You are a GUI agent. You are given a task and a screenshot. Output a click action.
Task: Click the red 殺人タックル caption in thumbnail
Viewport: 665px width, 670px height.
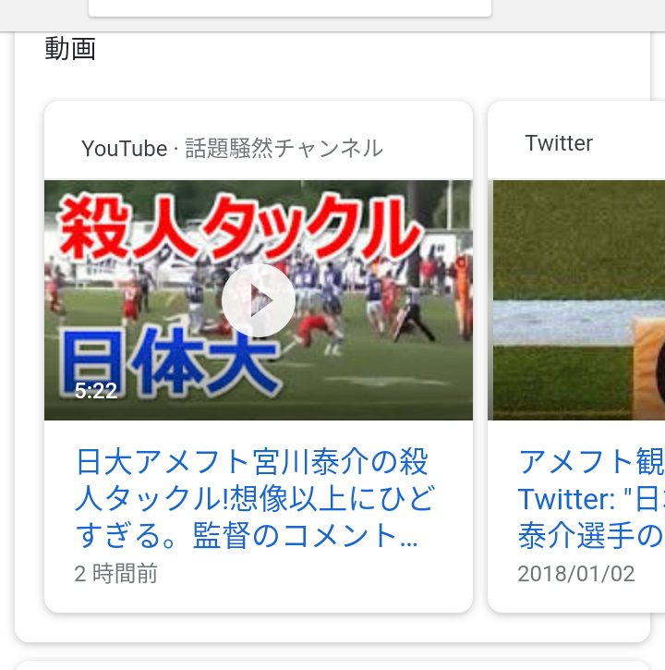click(239, 226)
